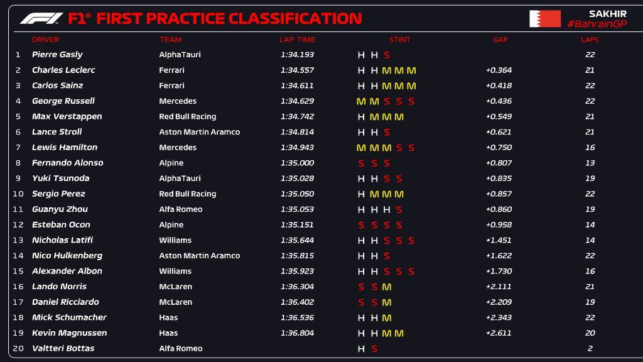643x362 pixels.
Task: Open Lewis Hamilton's driver entry
Action: [x=65, y=148]
